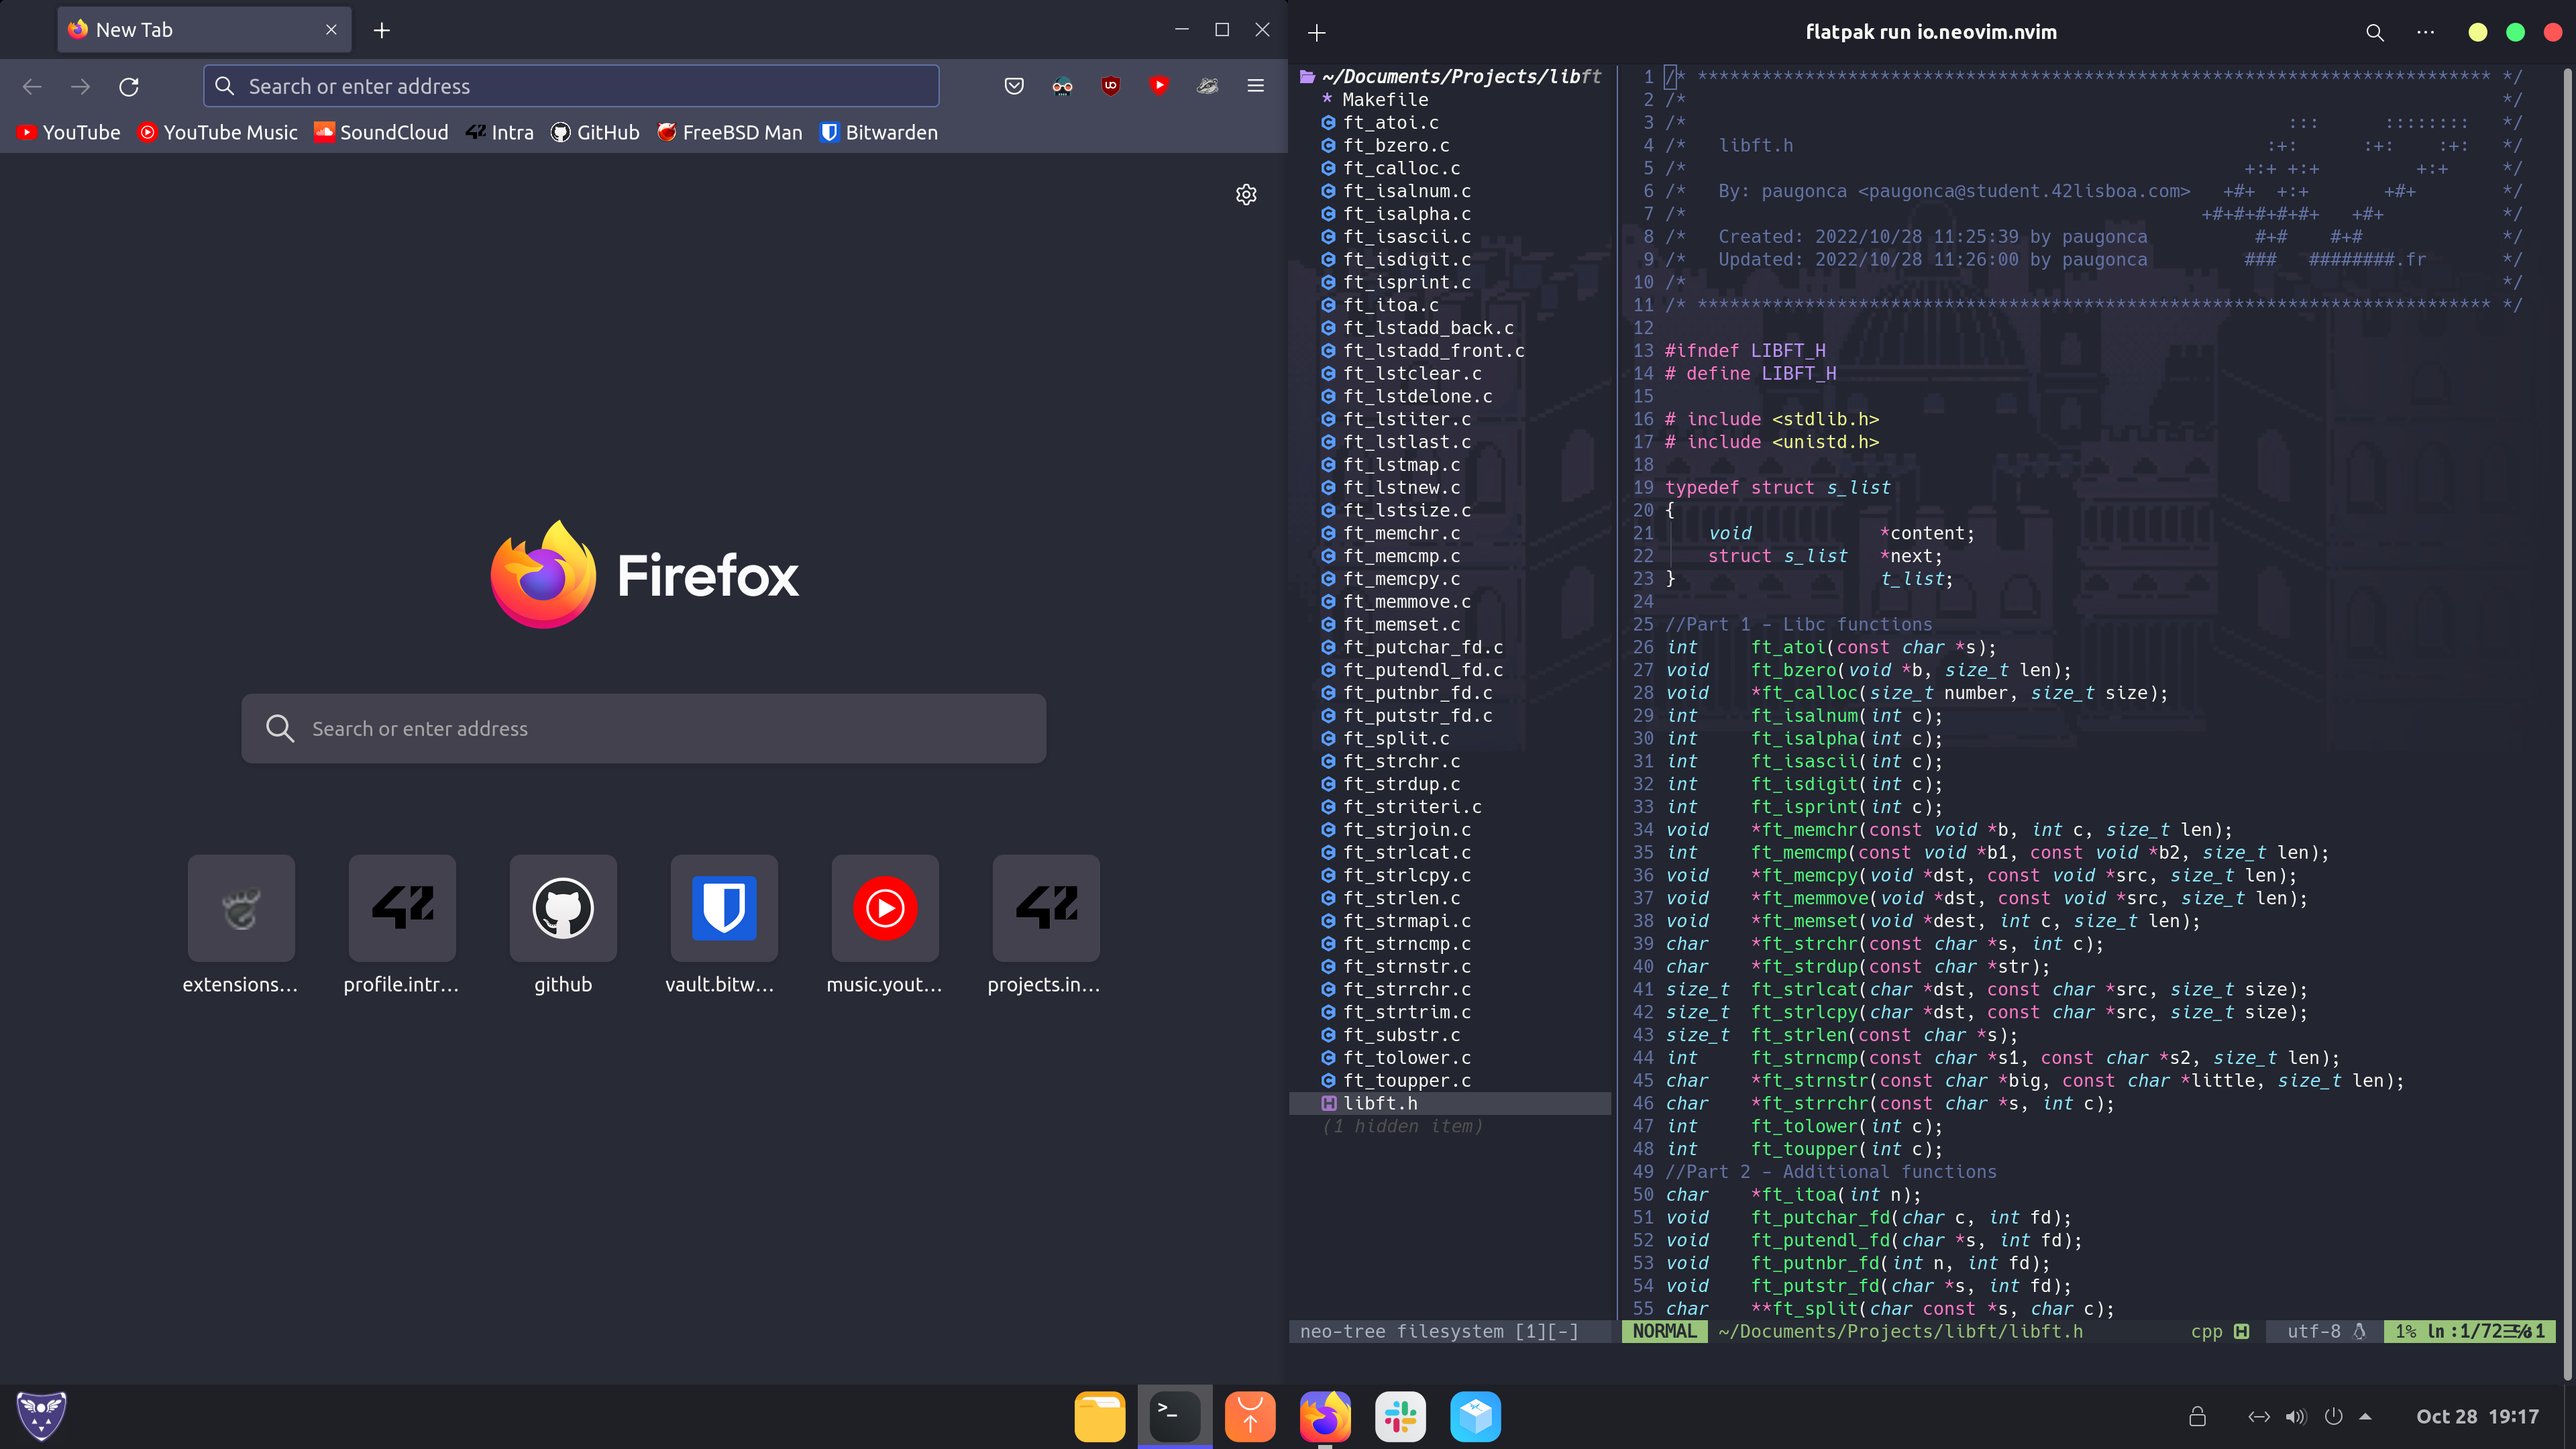The height and width of the screenshot is (1449, 2576).
Task: Click the volume icon in system tray
Action: 2296,1417
